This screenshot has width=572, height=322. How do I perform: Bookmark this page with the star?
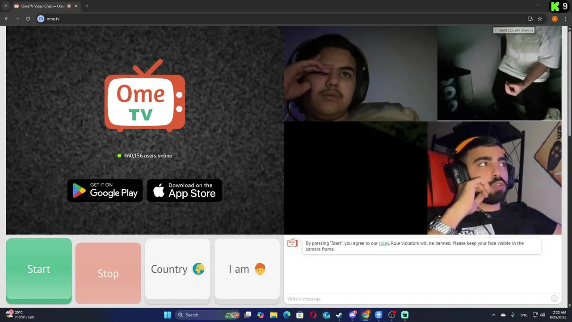tap(540, 19)
